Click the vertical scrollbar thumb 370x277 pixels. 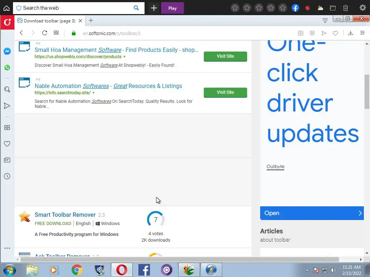coord(367,91)
